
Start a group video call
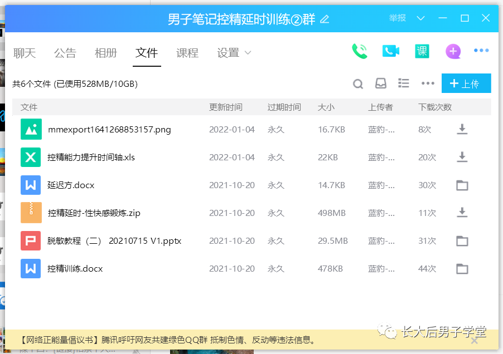pyautogui.click(x=390, y=51)
